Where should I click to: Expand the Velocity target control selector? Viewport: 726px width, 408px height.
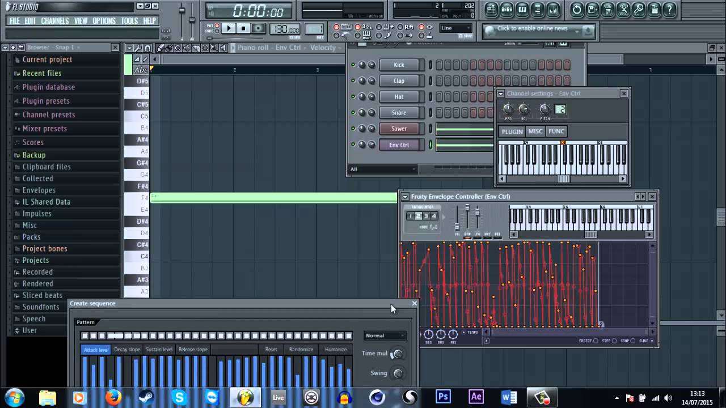[326, 48]
